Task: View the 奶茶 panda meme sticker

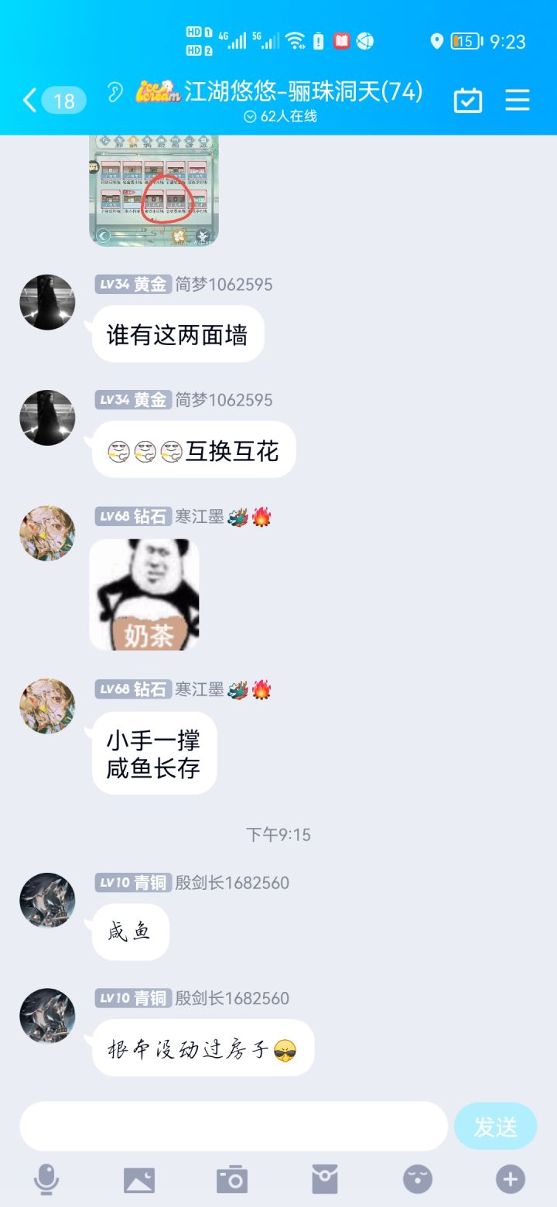Action: 145,594
